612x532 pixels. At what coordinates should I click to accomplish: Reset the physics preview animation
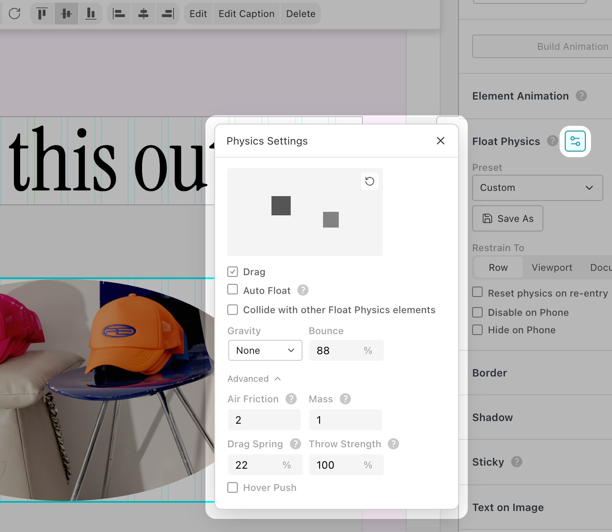(x=370, y=181)
